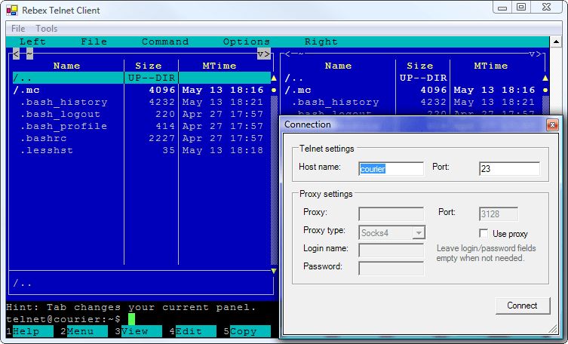Screen dimensions: 568x344
Task: Open the Command menu in Midnight Commander
Action: click(x=165, y=41)
